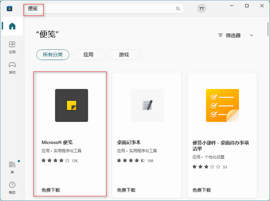Viewport: 270px width, 201px height.
Task: Click the vertical scrollbar on right
Action: (x=268, y=29)
